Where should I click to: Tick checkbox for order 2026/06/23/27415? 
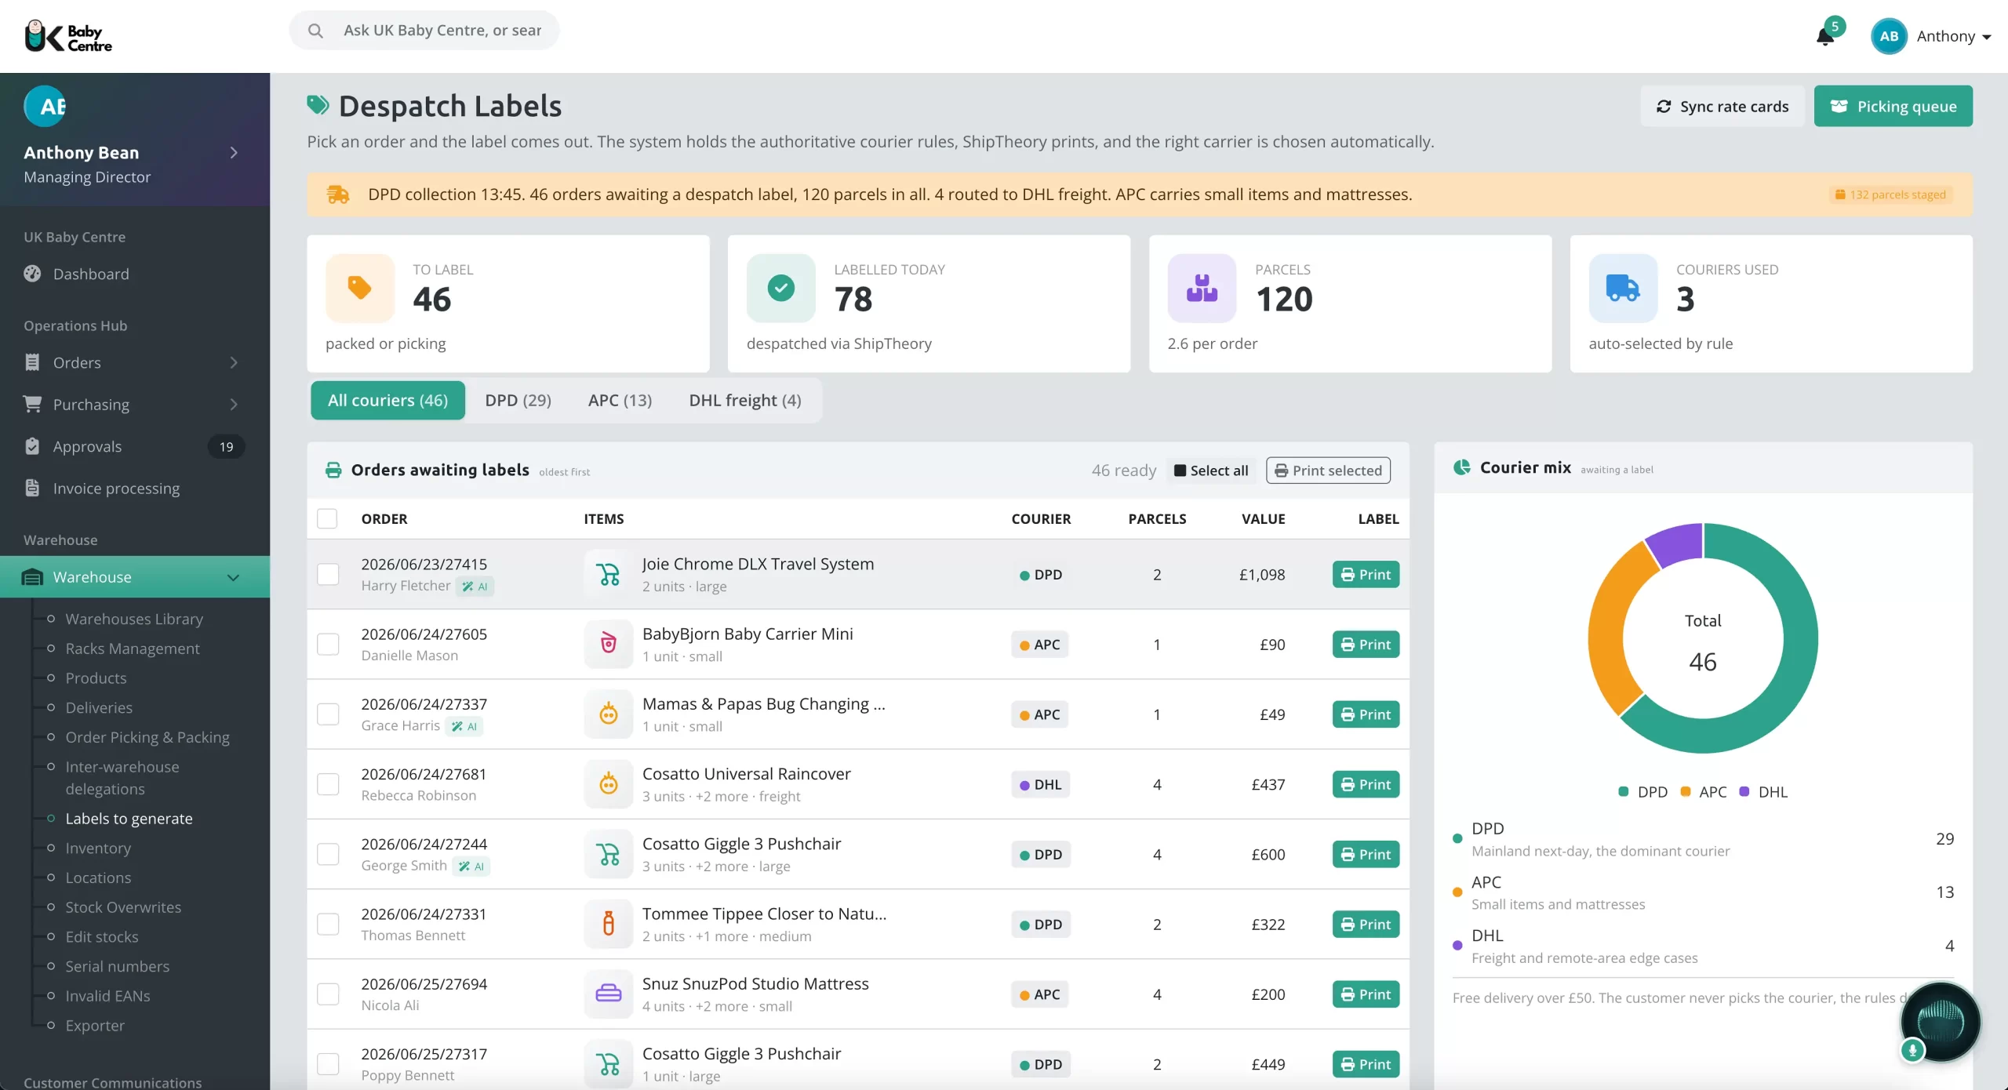pyautogui.click(x=328, y=574)
